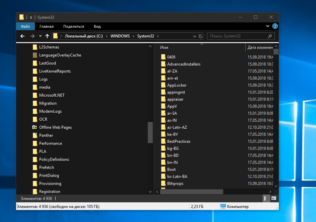The image size is (316, 222).
Task: Select media folder in tree
Action: (x=45, y=87)
